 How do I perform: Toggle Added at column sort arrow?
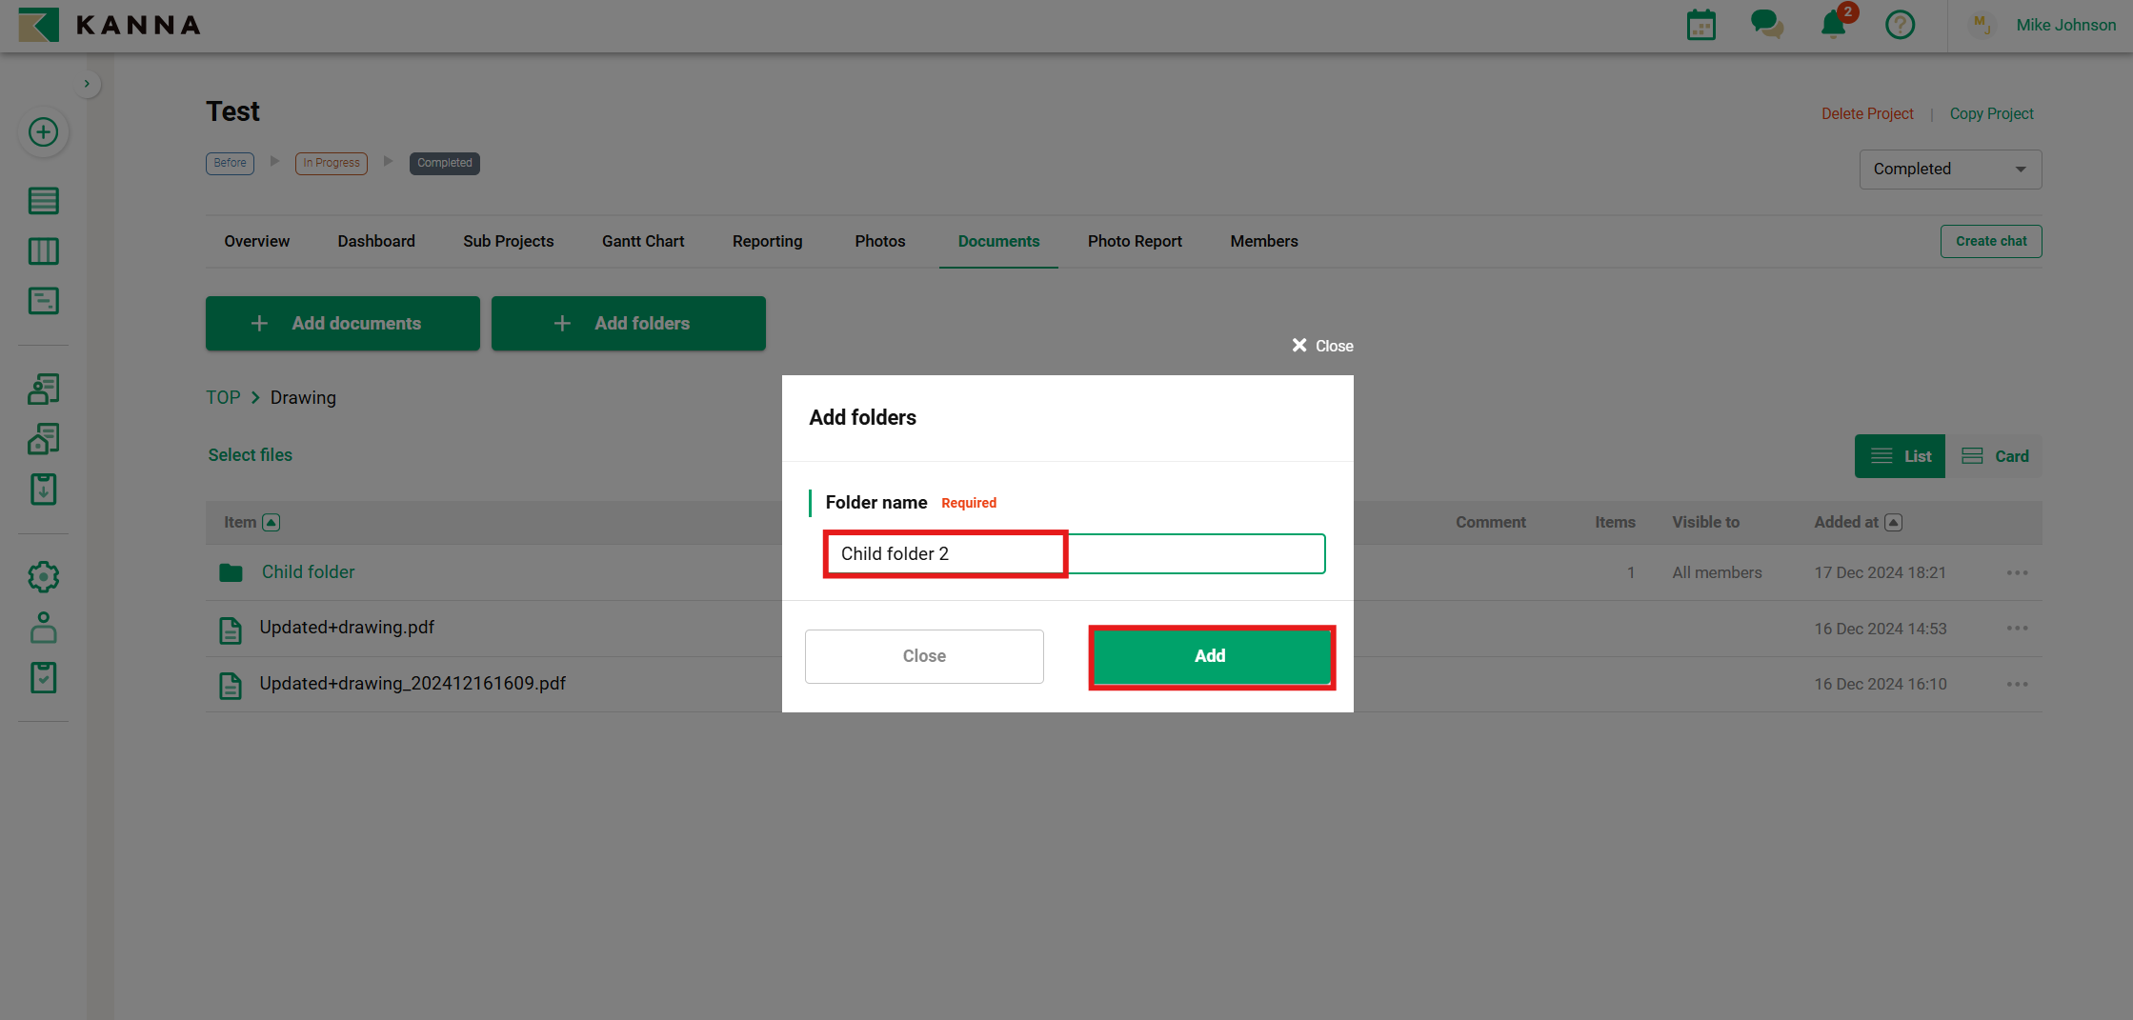[1894, 522]
